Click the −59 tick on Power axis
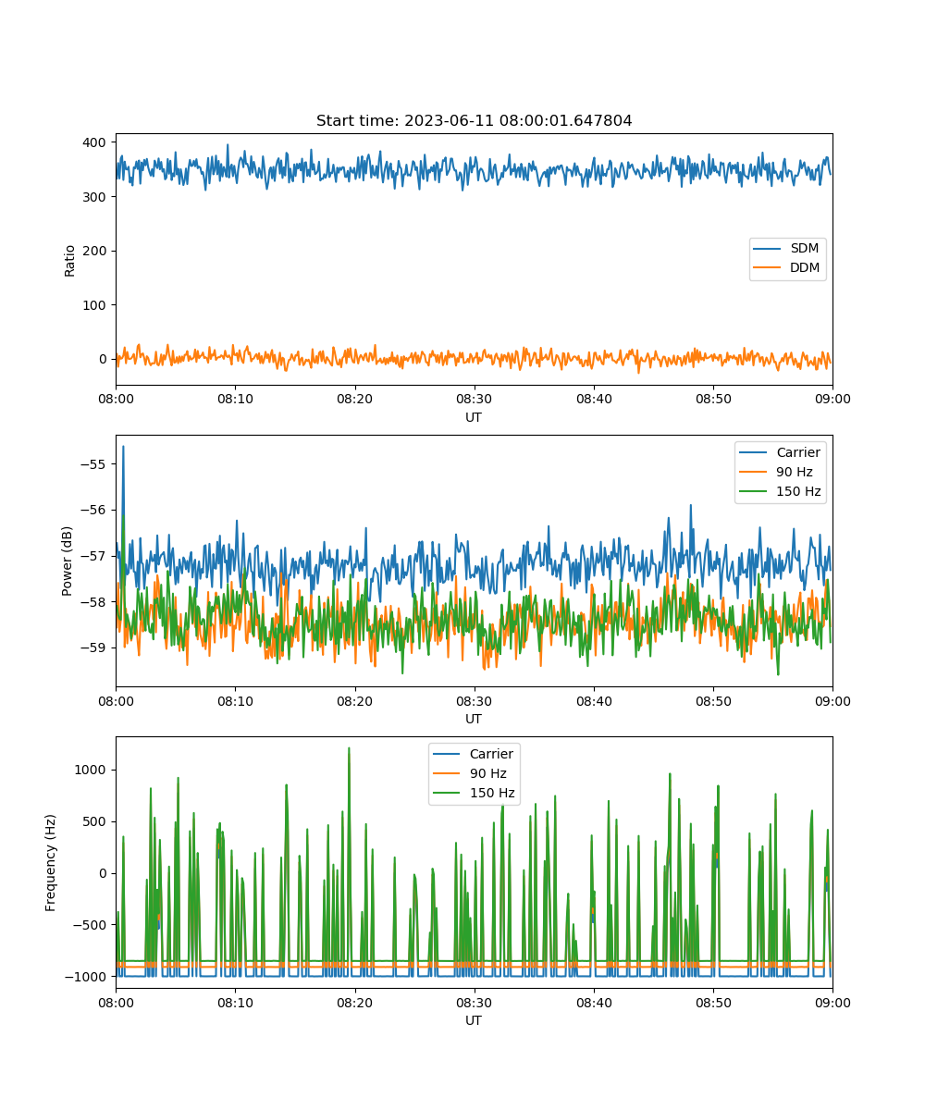 (x=92, y=647)
